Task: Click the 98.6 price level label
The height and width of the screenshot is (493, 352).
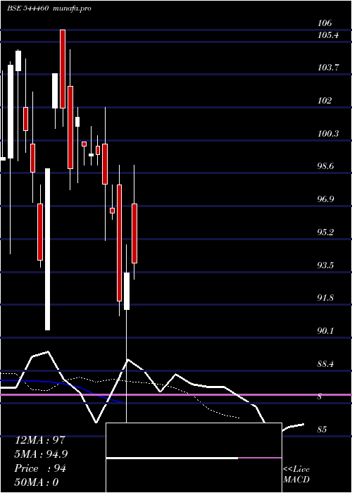Action: [327, 166]
